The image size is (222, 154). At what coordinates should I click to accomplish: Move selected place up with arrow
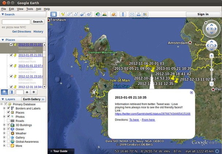[27, 92]
